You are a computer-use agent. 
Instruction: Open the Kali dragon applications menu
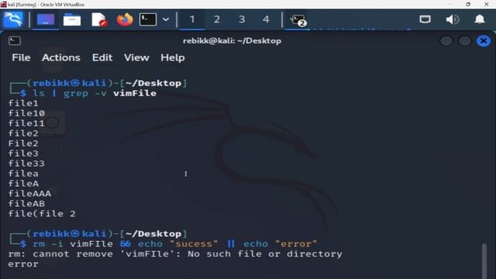coord(13,19)
